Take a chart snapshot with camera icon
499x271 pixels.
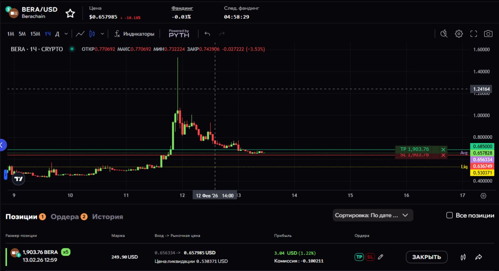(x=488, y=34)
